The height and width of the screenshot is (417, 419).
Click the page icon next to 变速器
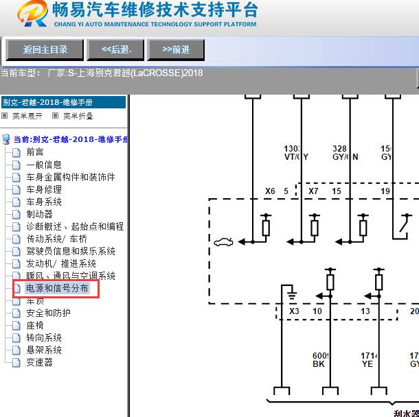coord(16,363)
